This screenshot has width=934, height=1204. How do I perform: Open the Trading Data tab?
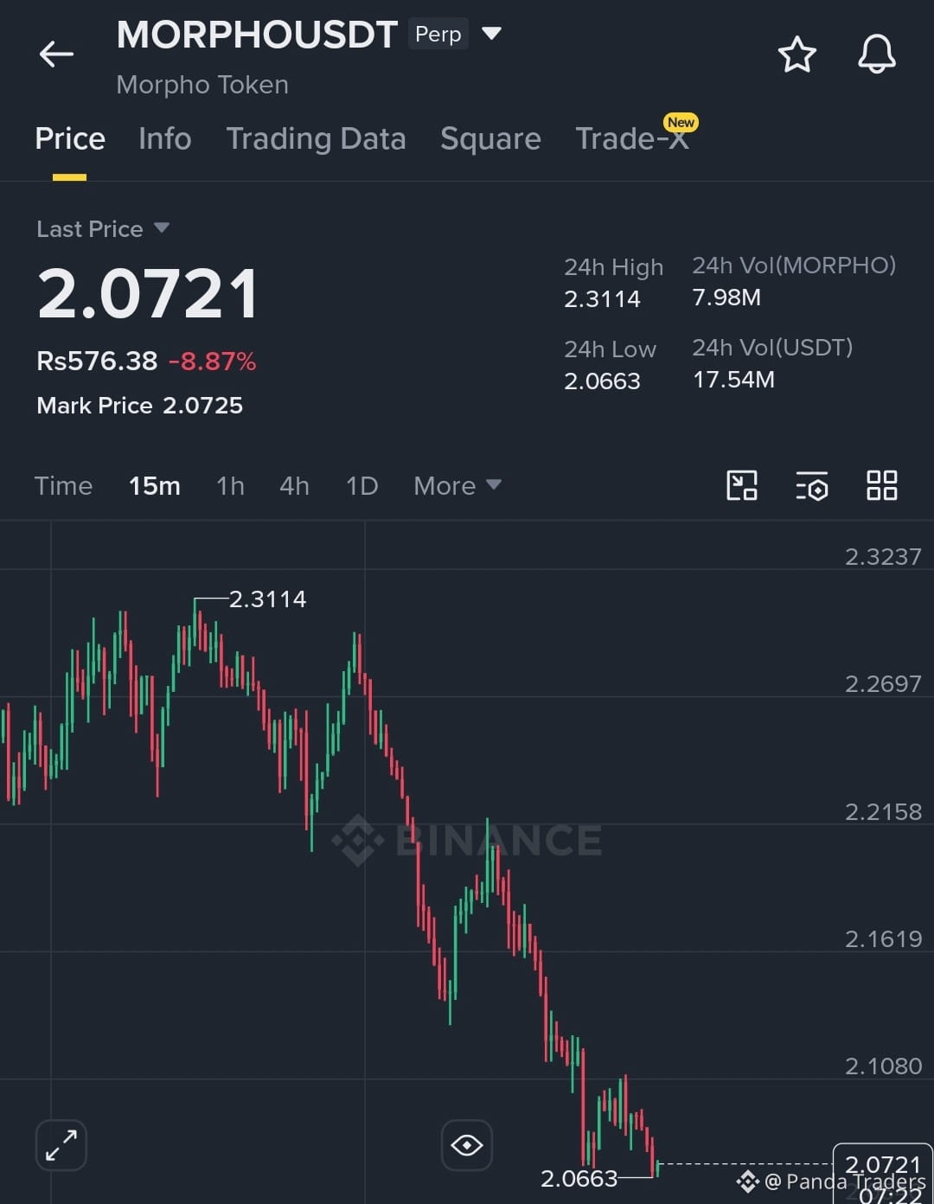click(316, 138)
